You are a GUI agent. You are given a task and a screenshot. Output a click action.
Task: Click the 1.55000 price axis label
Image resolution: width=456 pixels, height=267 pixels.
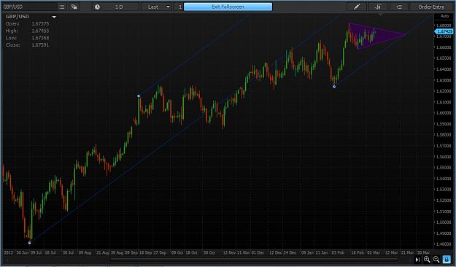click(444, 168)
